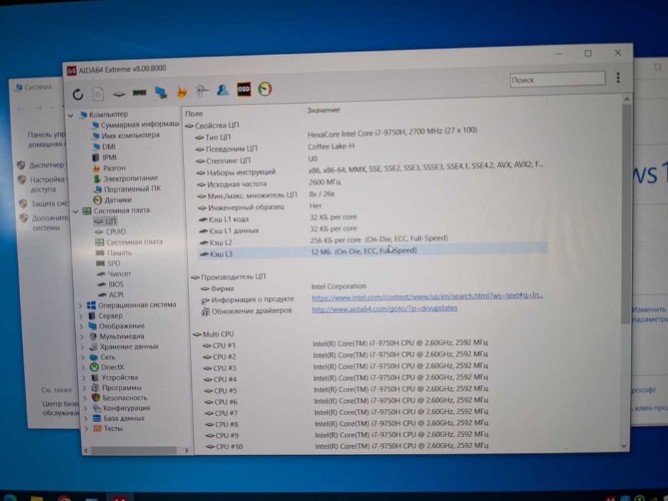This screenshot has width=668, height=501.
Task: Select the Чипсет tree item
Action: (115, 274)
